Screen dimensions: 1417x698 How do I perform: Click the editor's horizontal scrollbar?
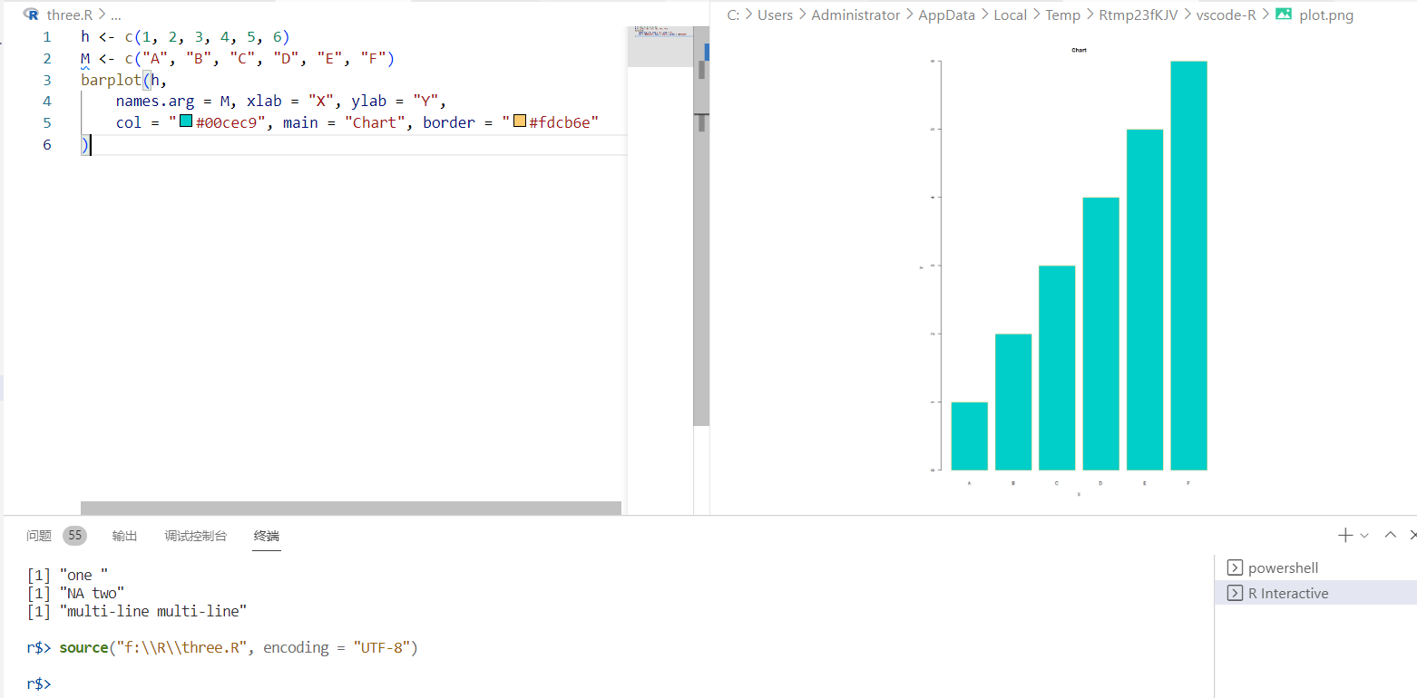[350, 508]
